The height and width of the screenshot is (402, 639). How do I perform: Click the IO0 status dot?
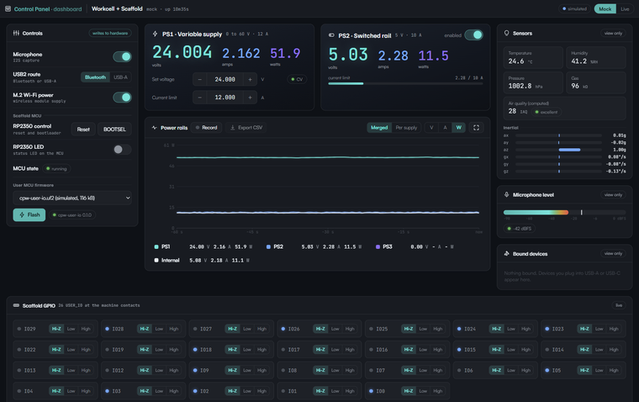372,391
